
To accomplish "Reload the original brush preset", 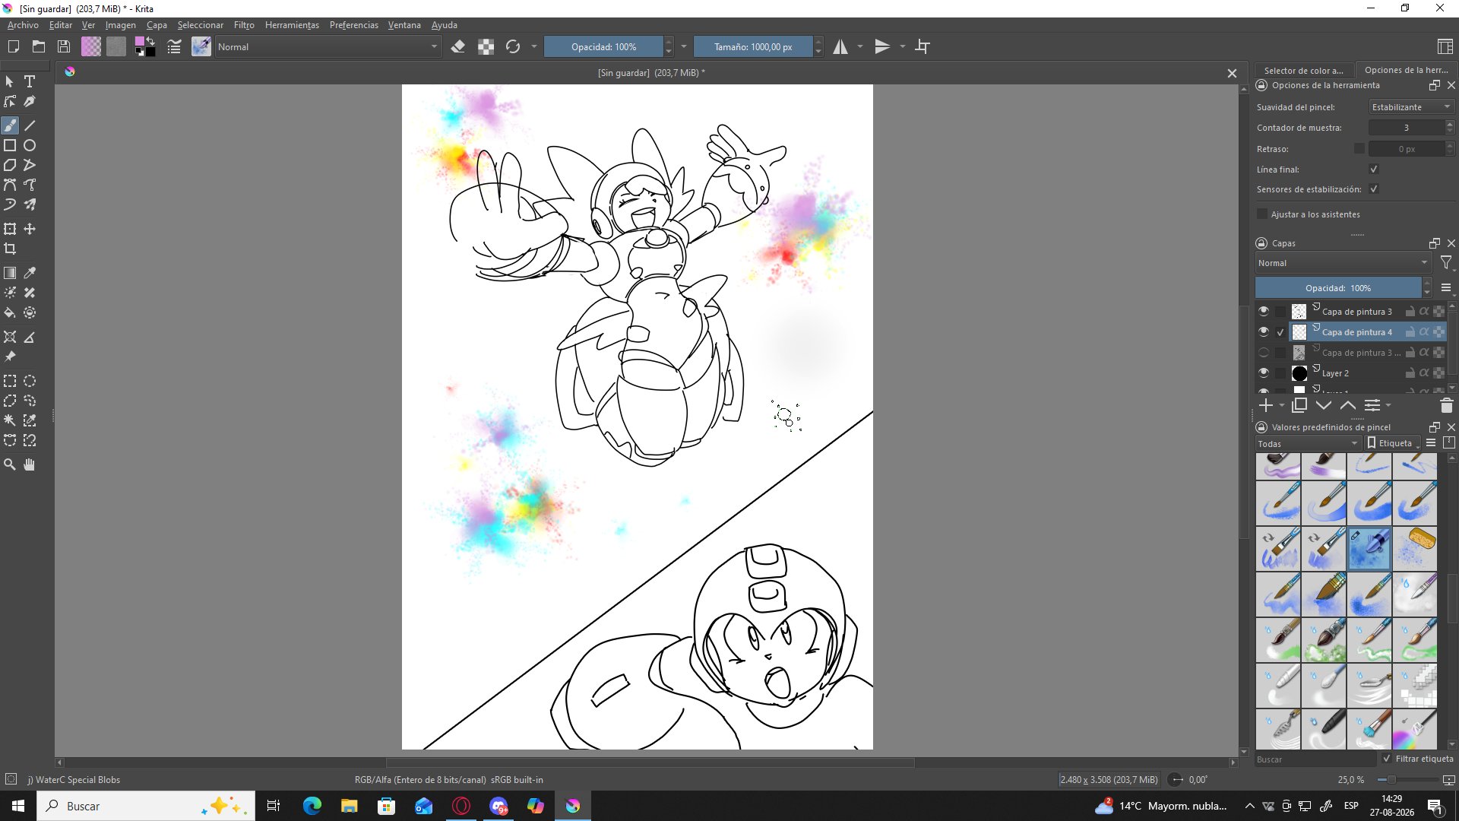I will (513, 47).
